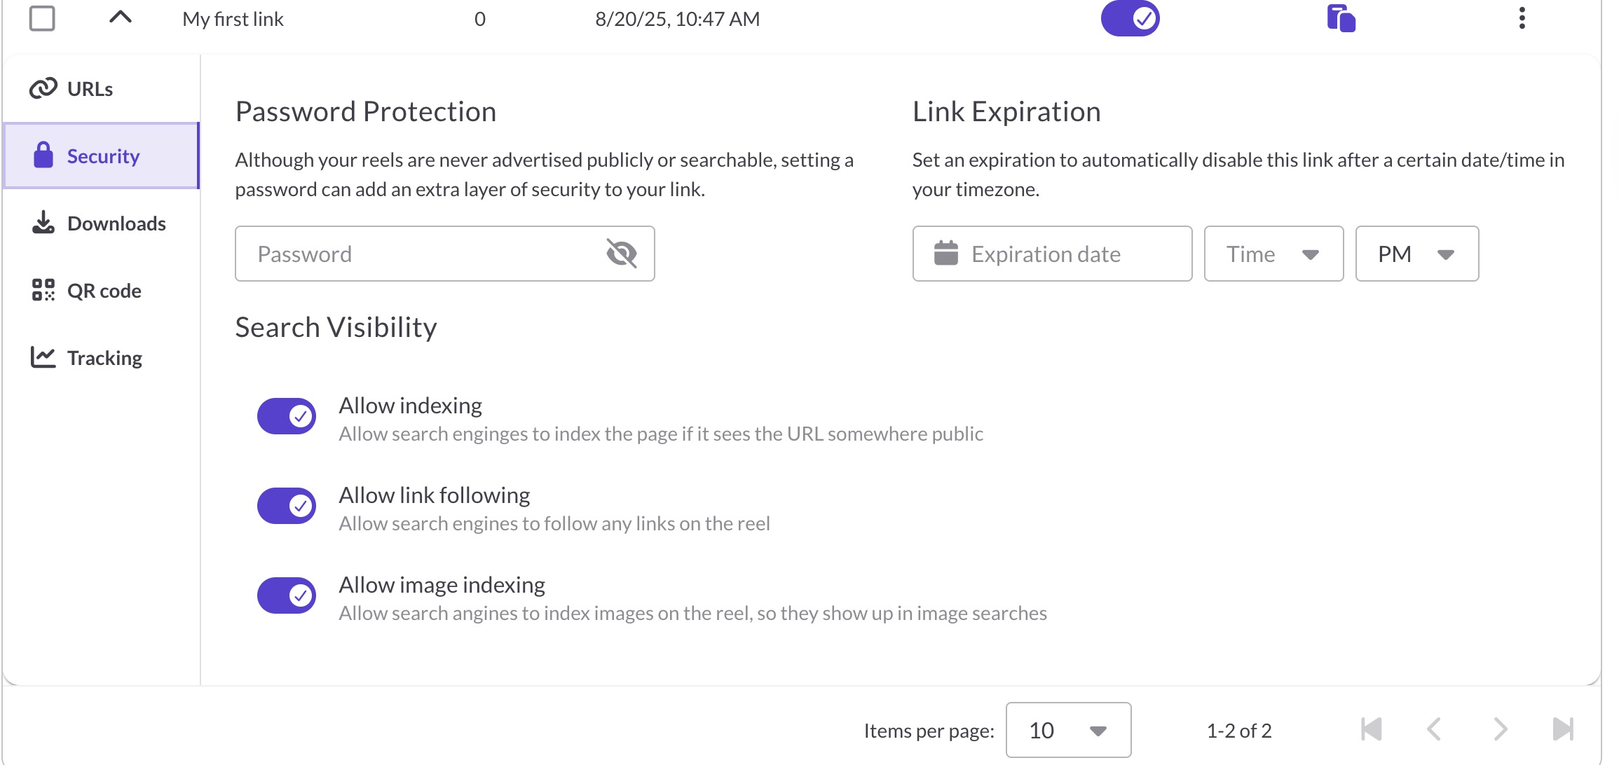Click into the Password field
1619x765 pixels.
click(421, 254)
